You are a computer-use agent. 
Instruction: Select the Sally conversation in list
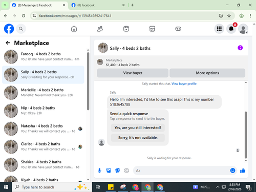[43, 75]
